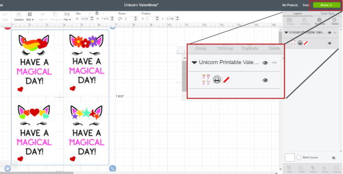Select the Weld tool icon
Screen dimensions: 343x174
pos(301,168)
